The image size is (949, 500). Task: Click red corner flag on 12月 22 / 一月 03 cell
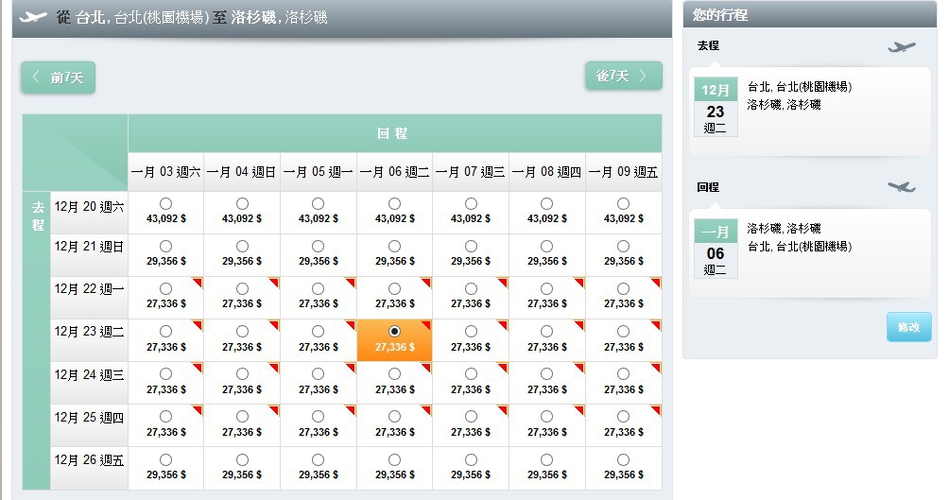(x=198, y=282)
